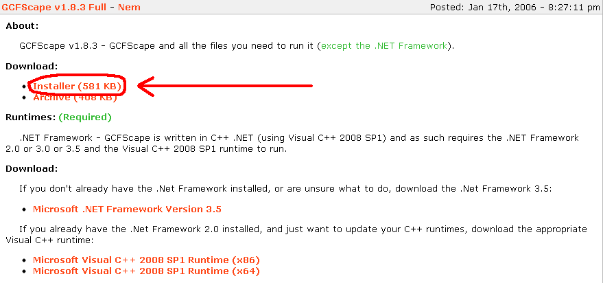Click the Download: heading above the Installer link
Viewport: 603px width, 283px height.
coord(32,66)
